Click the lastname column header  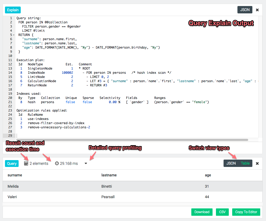(109, 175)
